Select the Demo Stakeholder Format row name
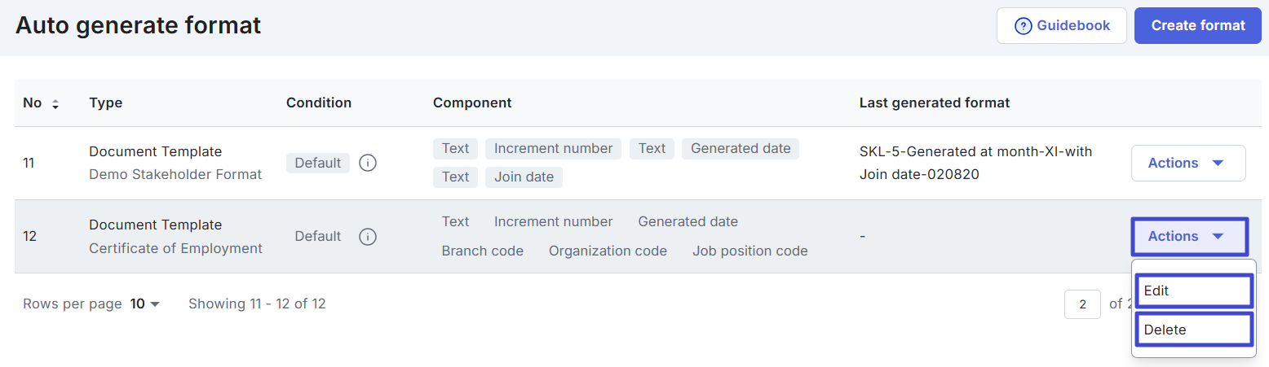1269x367 pixels. pyautogui.click(x=175, y=174)
